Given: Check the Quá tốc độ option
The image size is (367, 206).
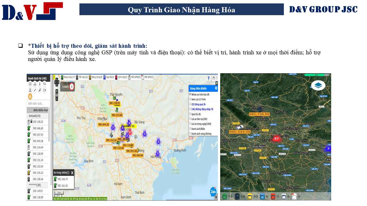Looking at the screenshot, I should pos(190,114).
